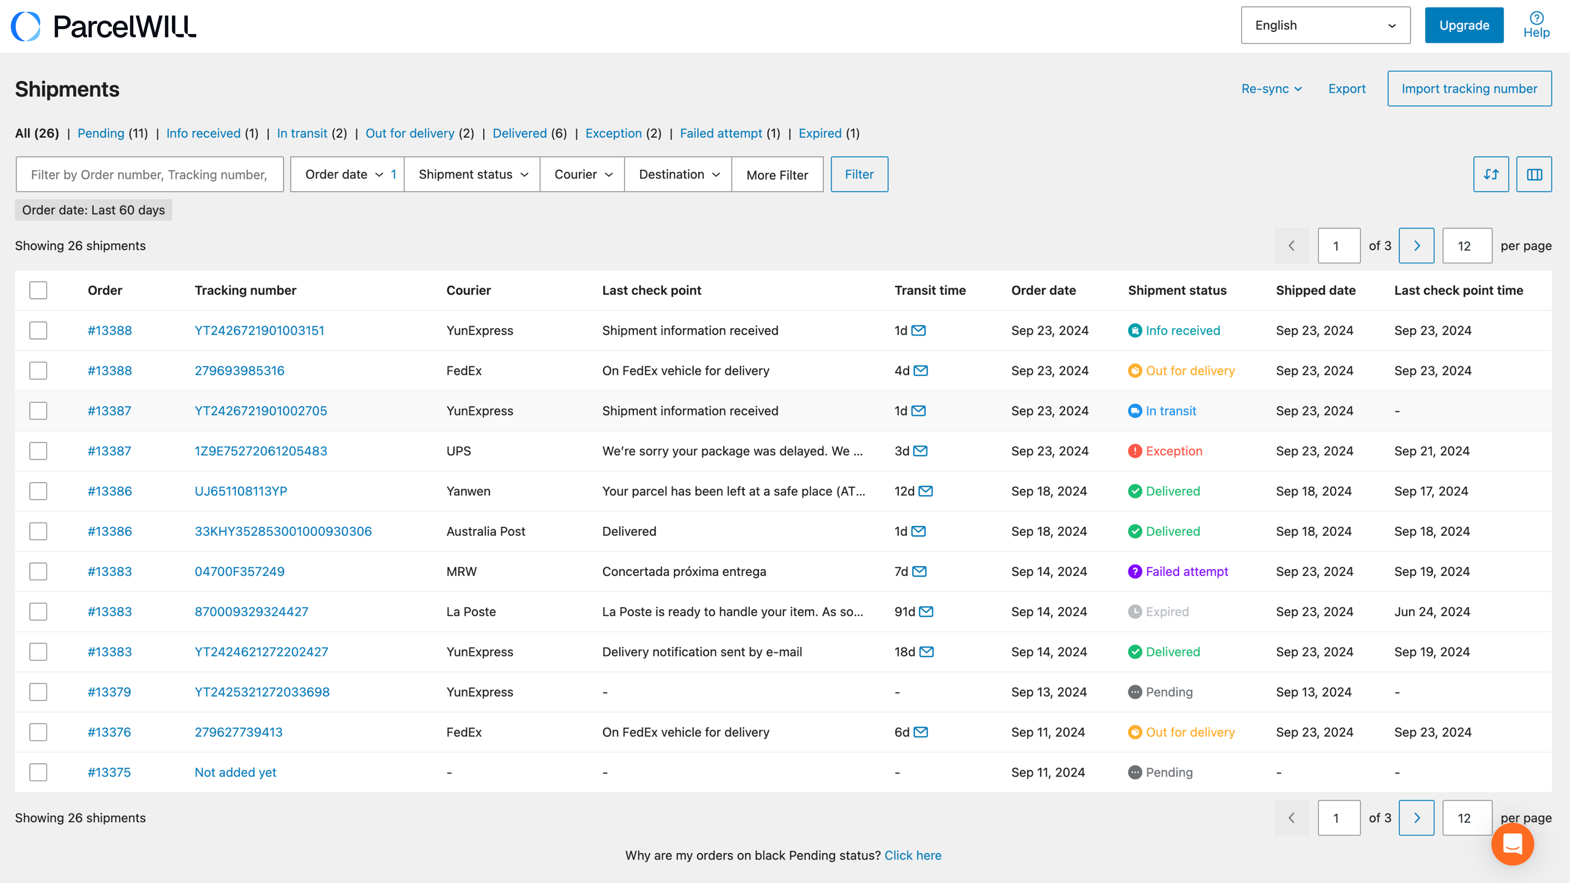Open the English language dropdown

1325,26
